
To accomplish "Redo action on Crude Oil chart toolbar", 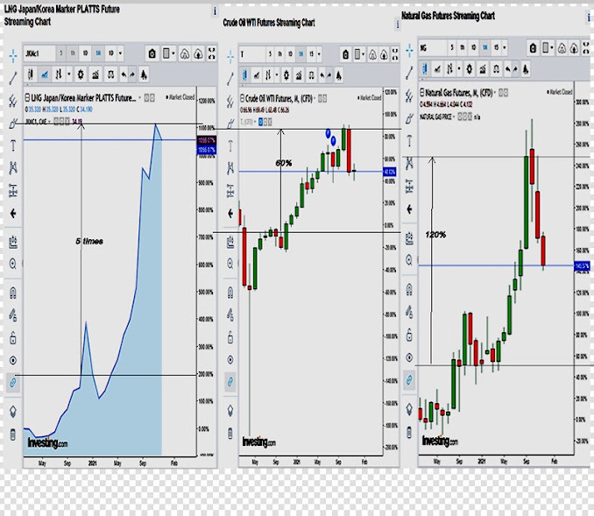I will tap(329, 75).
